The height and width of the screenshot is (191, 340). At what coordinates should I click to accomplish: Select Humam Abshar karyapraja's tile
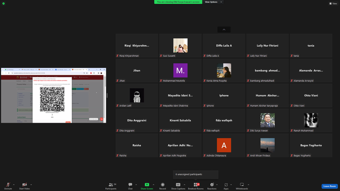pos(268,95)
